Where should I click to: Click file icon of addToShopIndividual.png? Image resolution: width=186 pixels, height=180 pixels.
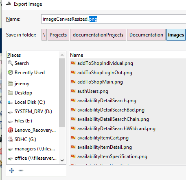pos(73,63)
